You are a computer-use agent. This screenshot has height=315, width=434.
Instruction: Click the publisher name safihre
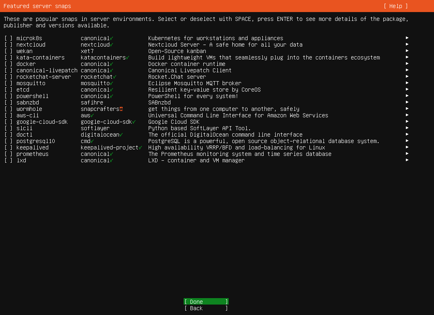tap(92, 103)
